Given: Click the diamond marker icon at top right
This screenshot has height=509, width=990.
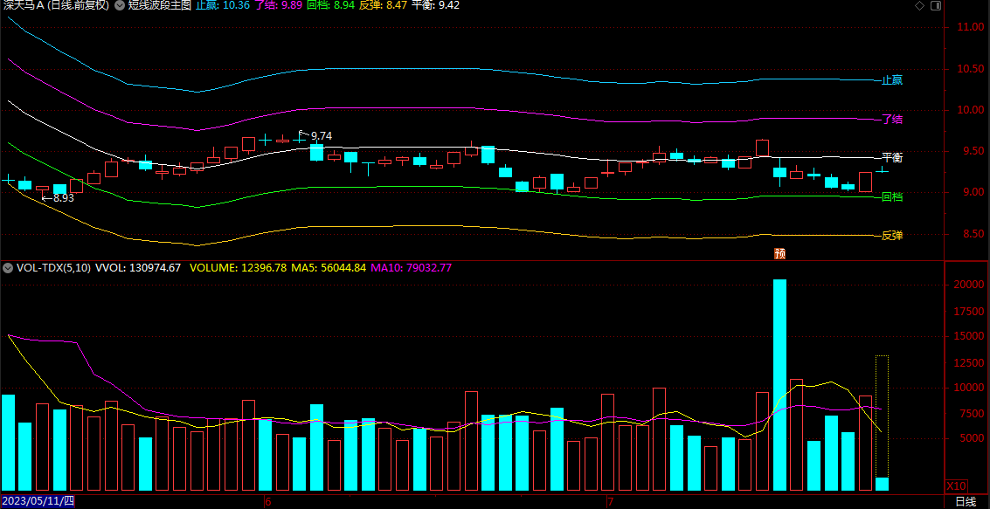Looking at the screenshot, I should click(919, 6).
